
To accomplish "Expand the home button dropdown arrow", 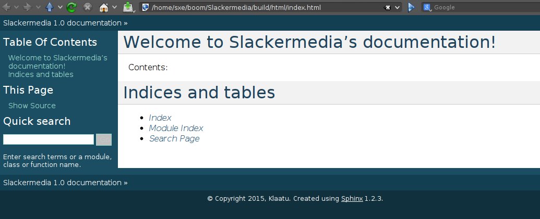I will pos(114,7).
